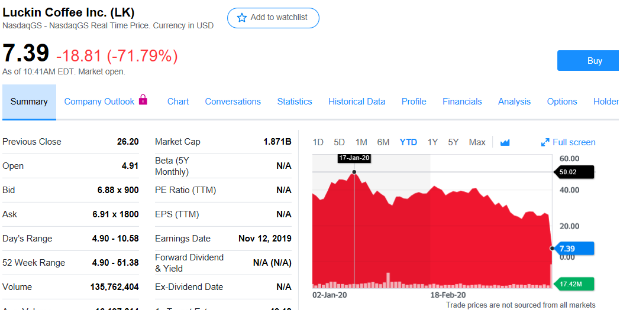The height and width of the screenshot is (310, 620).
Task: Click the Ask value 6.91 x 1800
Action: [x=115, y=214]
